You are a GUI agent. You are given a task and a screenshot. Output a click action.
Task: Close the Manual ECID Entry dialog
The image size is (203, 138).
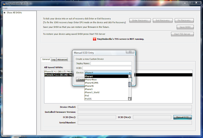click(x=130, y=52)
